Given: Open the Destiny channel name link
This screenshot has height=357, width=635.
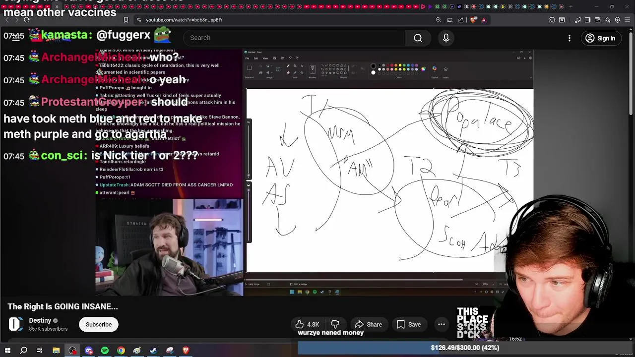Looking at the screenshot, I should click(40, 320).
